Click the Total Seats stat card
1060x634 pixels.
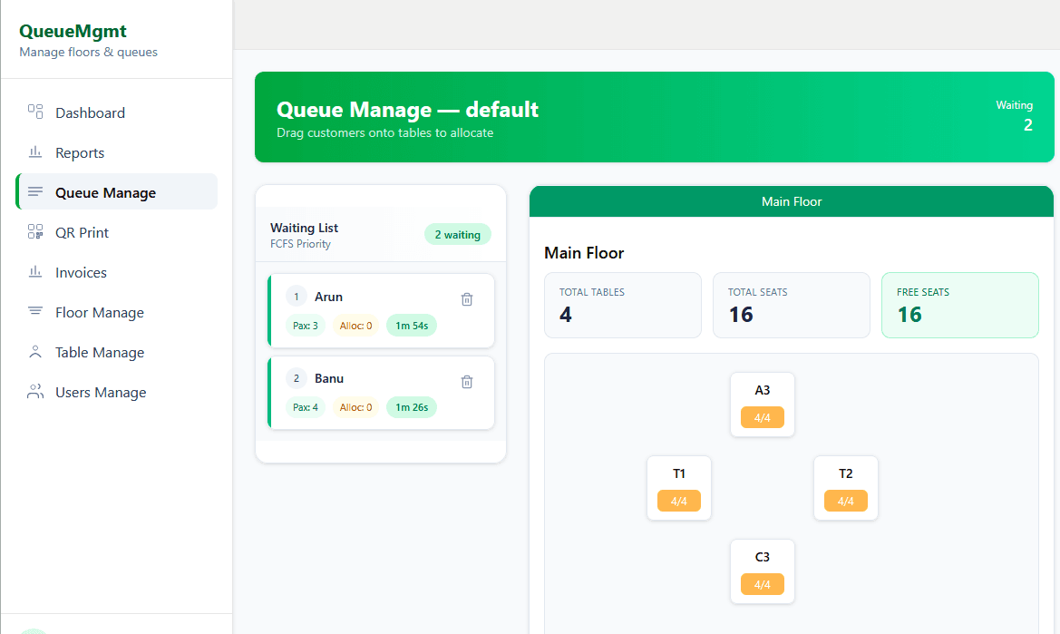(791, 305)
